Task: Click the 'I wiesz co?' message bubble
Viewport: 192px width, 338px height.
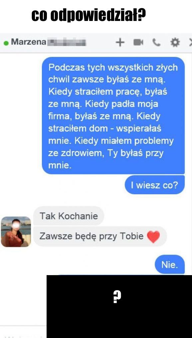Action: point(155,185)
